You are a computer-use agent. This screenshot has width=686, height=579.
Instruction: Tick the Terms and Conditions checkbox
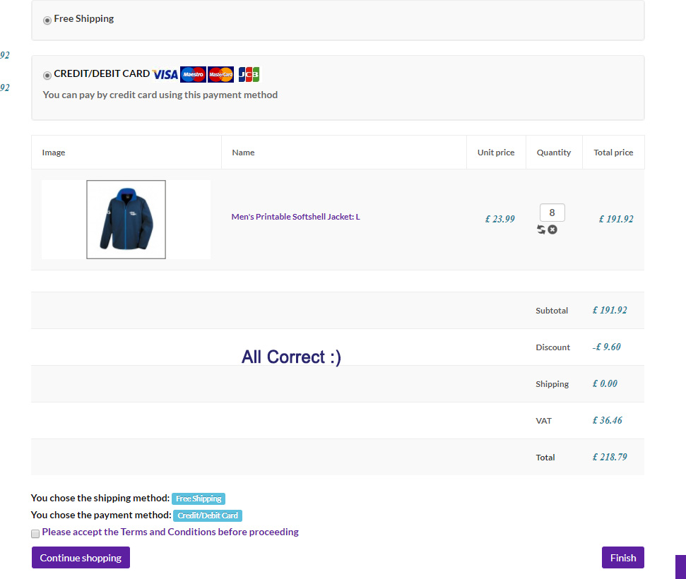pyautogui.click(x=35, y=534)
